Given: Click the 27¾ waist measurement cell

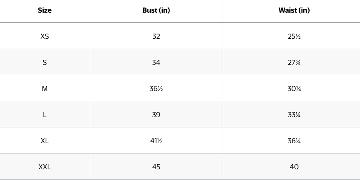Looking at the screenshot, I should point(294,62).
